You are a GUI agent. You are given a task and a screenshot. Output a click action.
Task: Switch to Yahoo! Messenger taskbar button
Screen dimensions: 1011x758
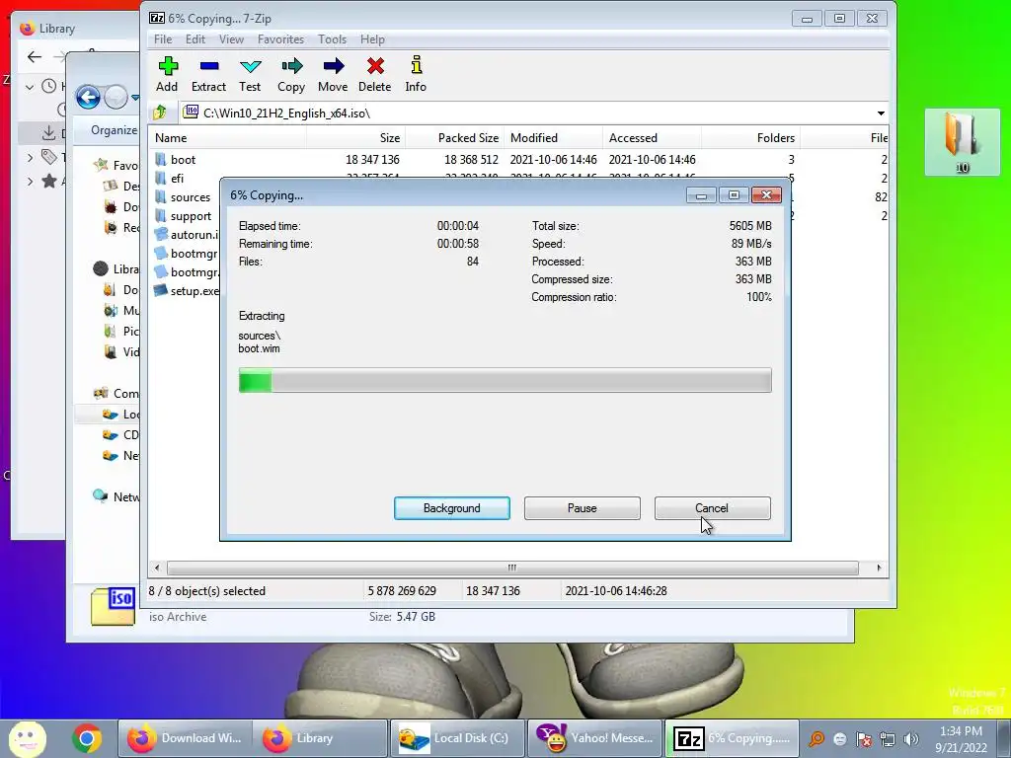594,738
